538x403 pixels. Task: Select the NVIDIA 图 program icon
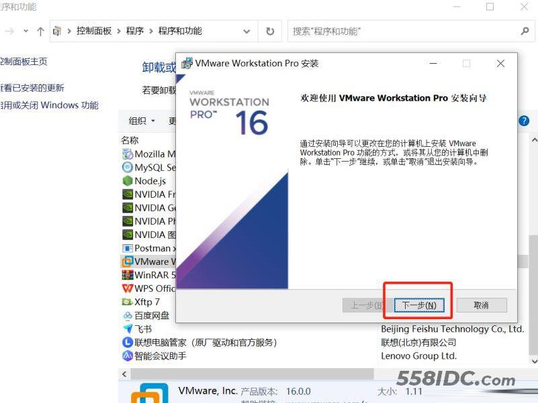[x=128, y=235]
